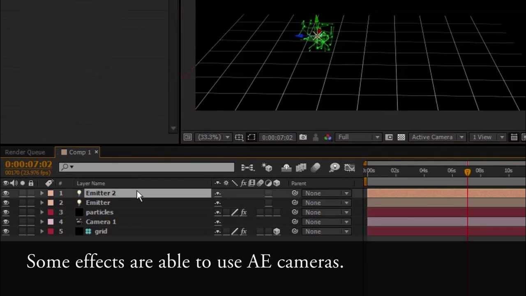Hide Shy layers in the timeline

[286, 168]
